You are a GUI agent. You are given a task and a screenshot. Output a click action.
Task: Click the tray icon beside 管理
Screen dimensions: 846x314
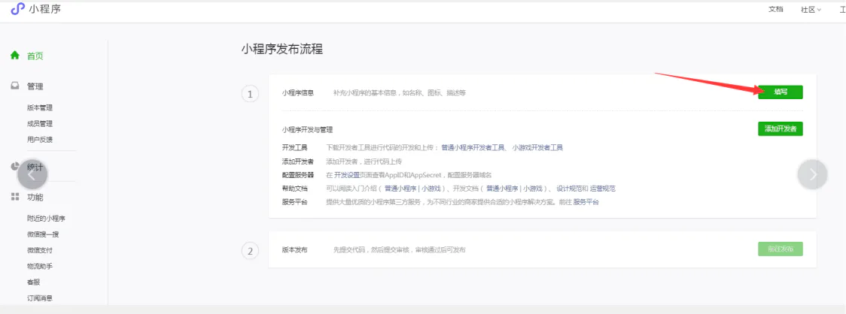tap(15, 86)
